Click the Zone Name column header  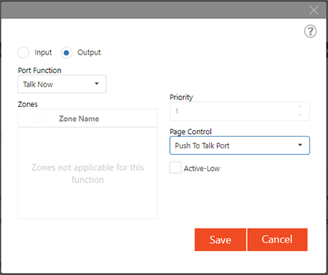pos(79,119)
